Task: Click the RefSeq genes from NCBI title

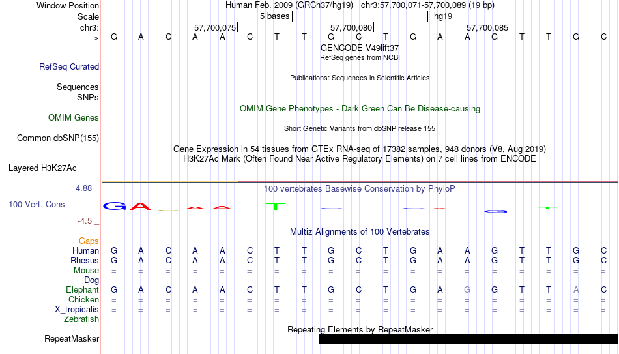Action: click(360, 57)
